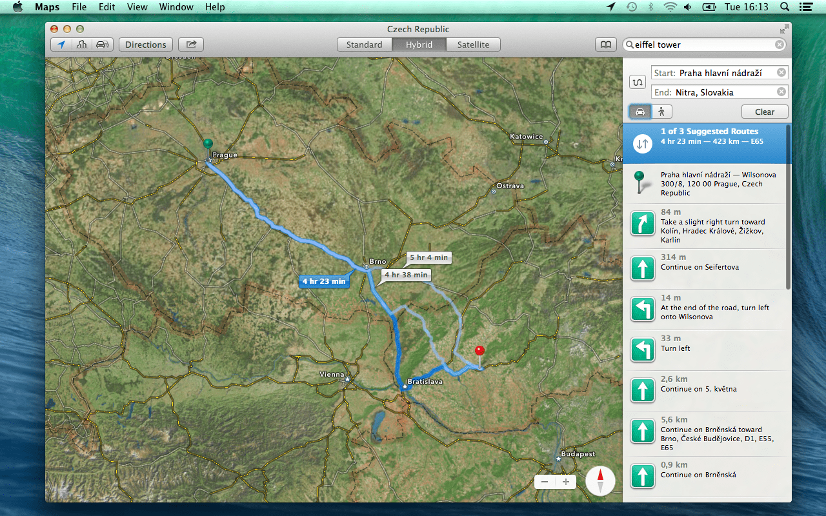The image size is (826, 516).
Task: Open the File menu
Action: click(x=79, y=7)
